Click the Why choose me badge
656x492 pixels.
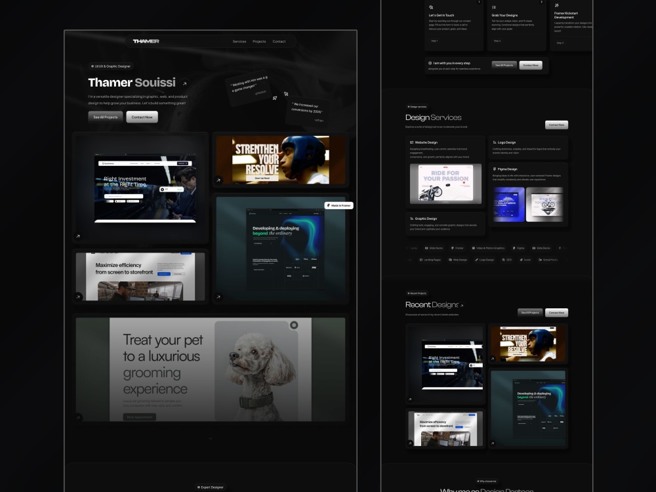(x=487, y=481)
